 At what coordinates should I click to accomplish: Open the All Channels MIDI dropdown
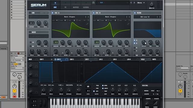click(x=17, y=60)
